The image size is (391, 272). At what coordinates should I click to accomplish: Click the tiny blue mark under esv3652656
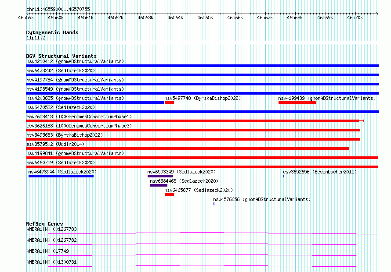284,176
